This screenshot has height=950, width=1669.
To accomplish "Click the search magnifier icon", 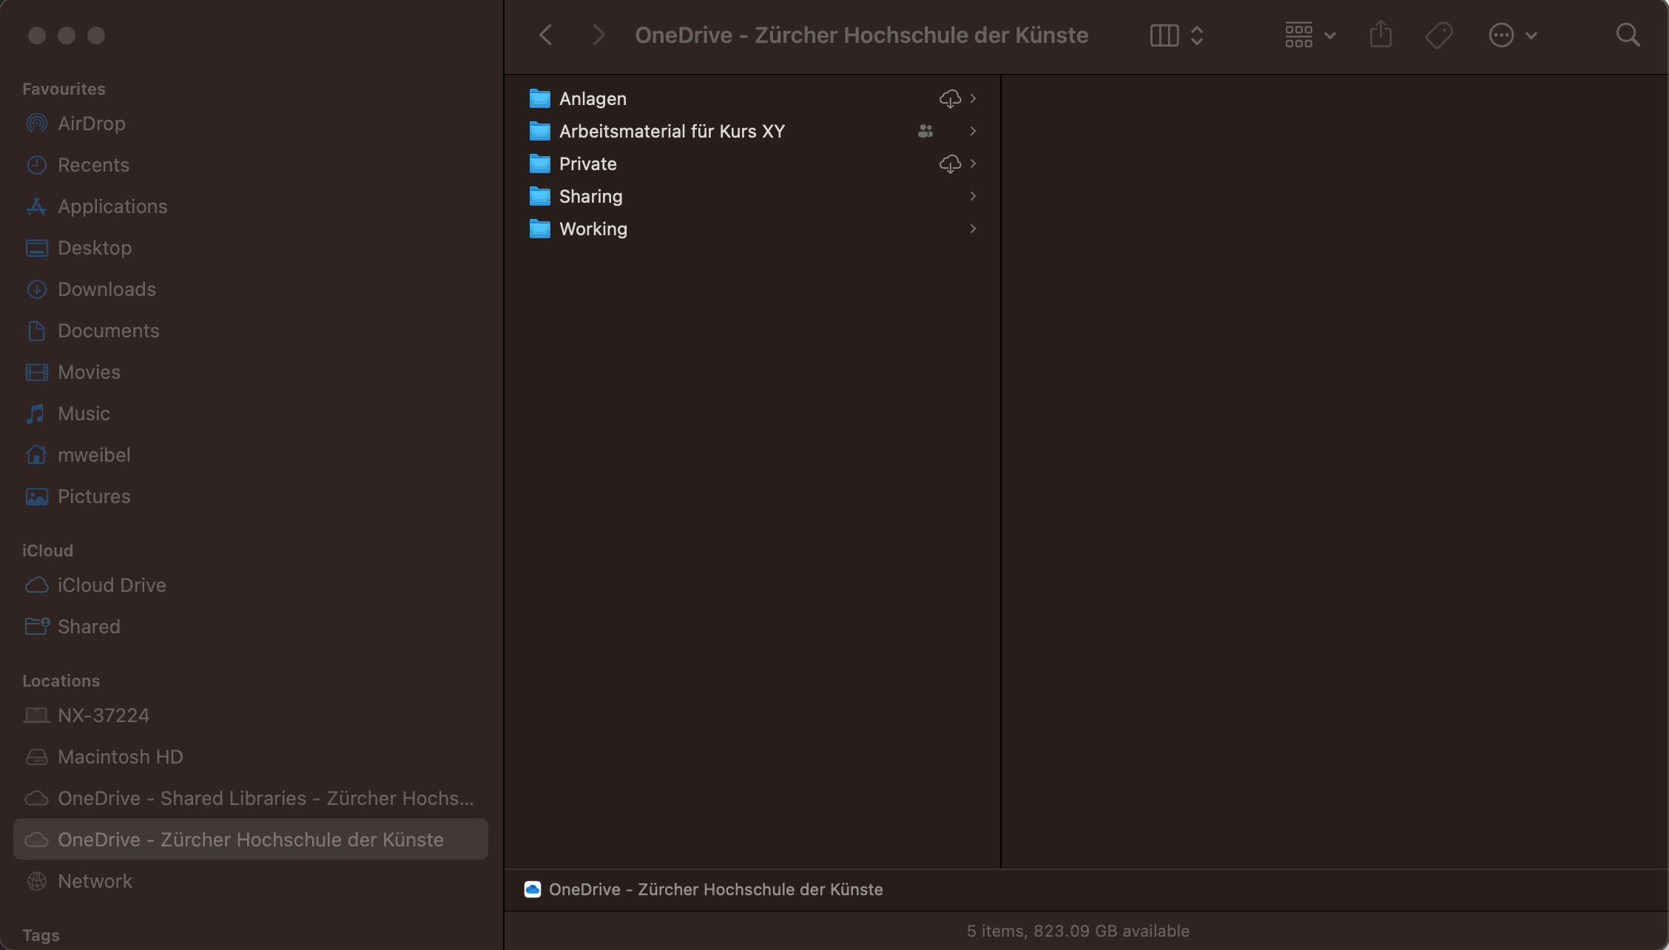I will pyautogui.click(x=1628, y=35).
